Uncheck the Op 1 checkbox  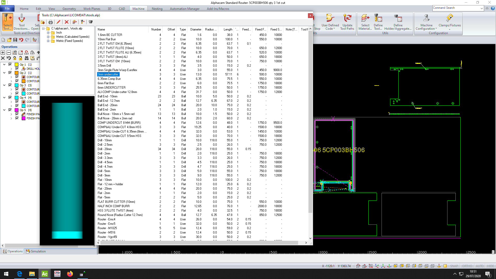(x=10, y=64)
